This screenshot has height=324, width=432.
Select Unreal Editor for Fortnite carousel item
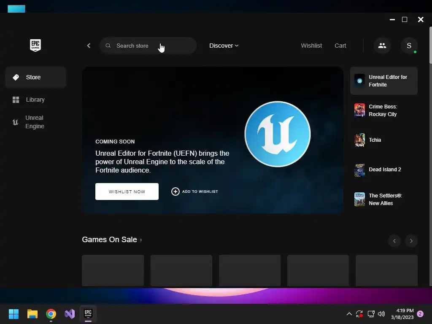click(384, 81)
